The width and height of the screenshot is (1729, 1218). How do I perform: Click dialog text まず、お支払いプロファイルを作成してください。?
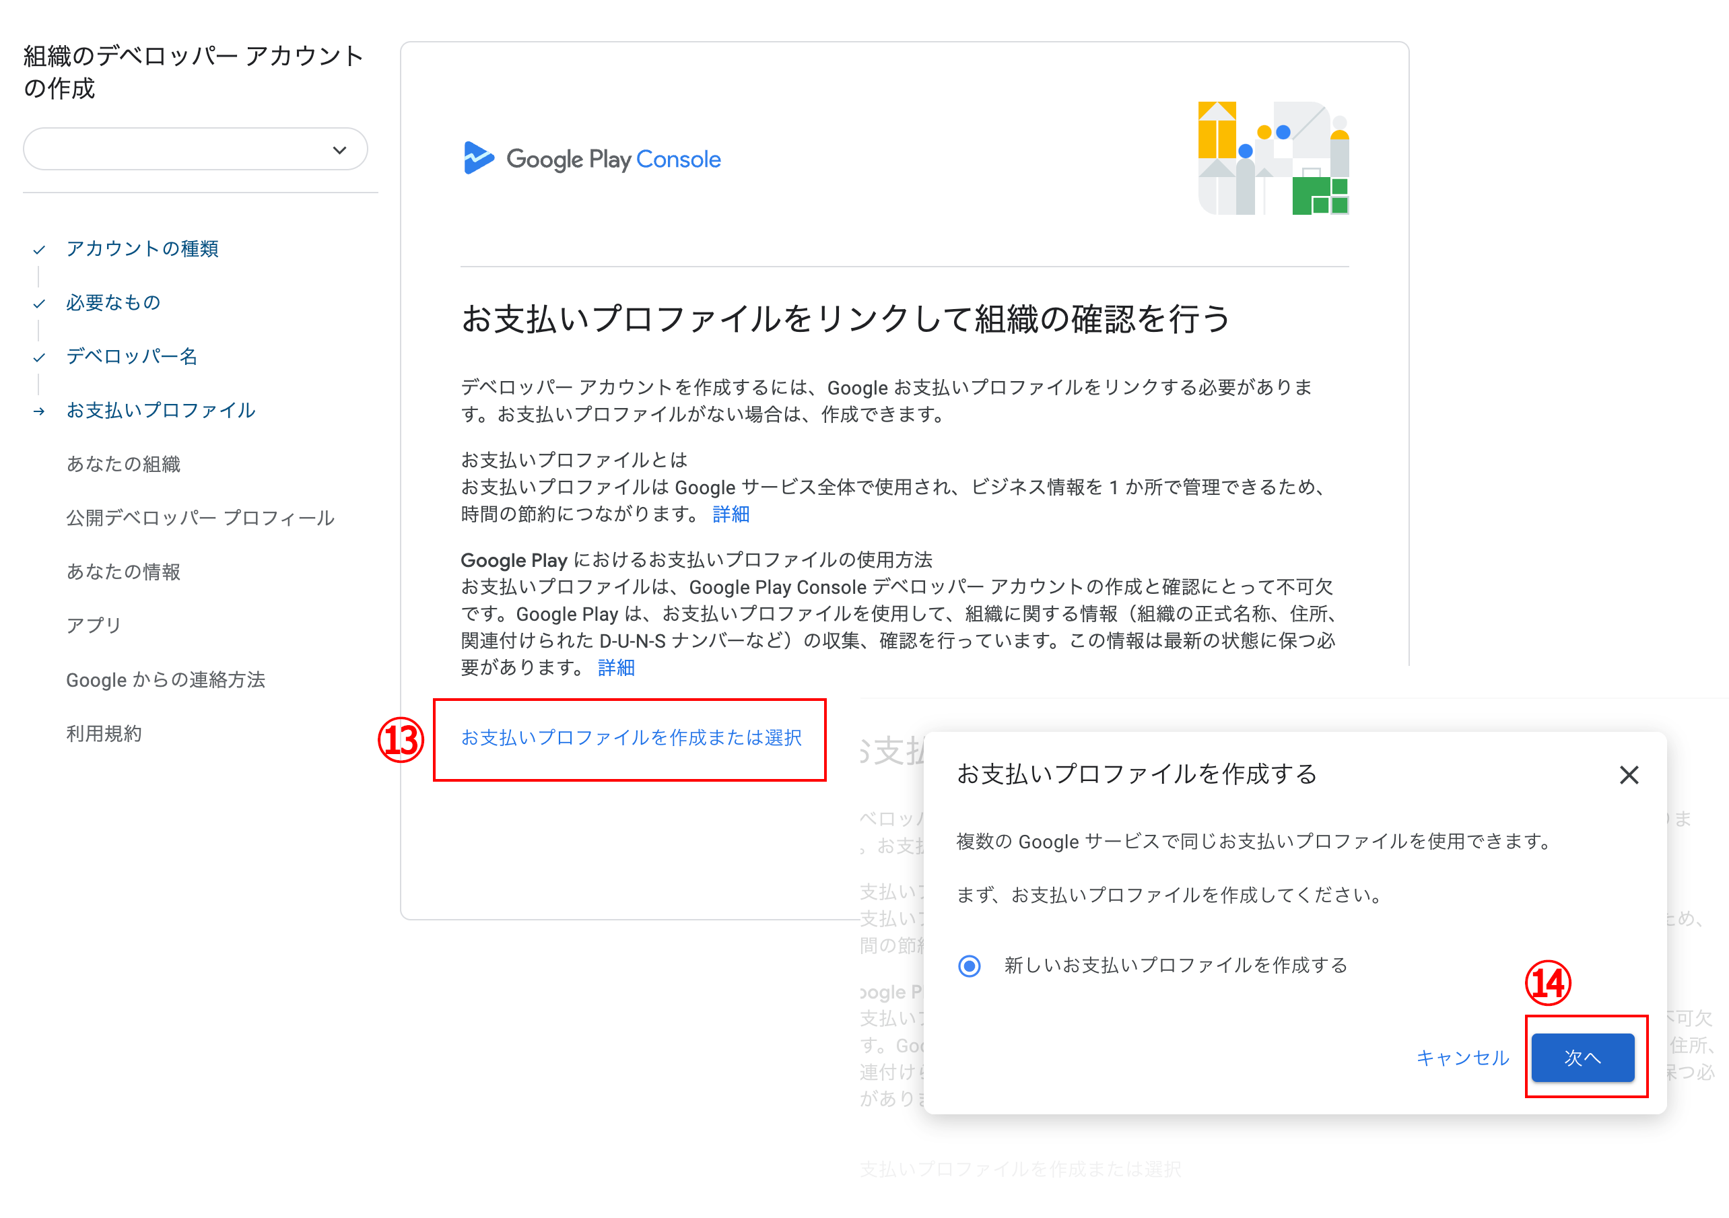point(1172,895)
